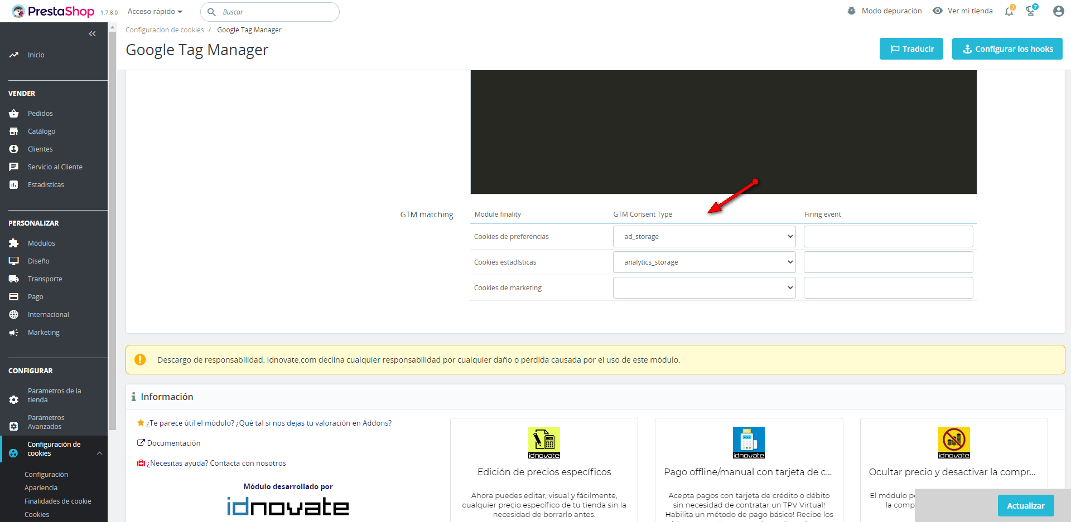Click the Pago offline/manual module thumbnail

[x=749, y=443]
